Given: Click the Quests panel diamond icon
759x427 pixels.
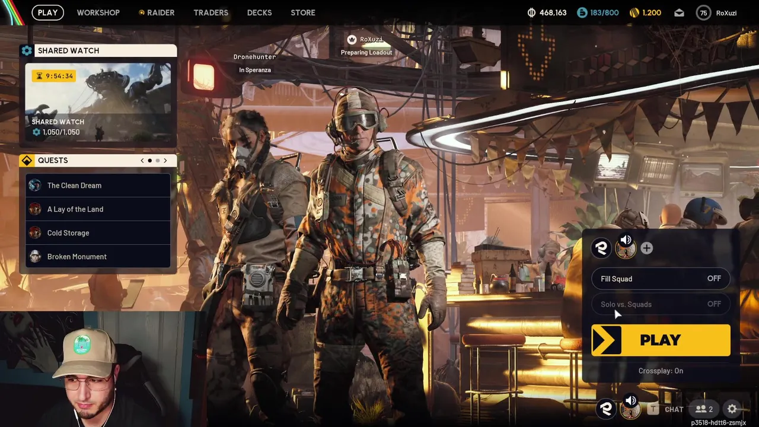Looking at the screenshot, I should (x=27, y=160).
